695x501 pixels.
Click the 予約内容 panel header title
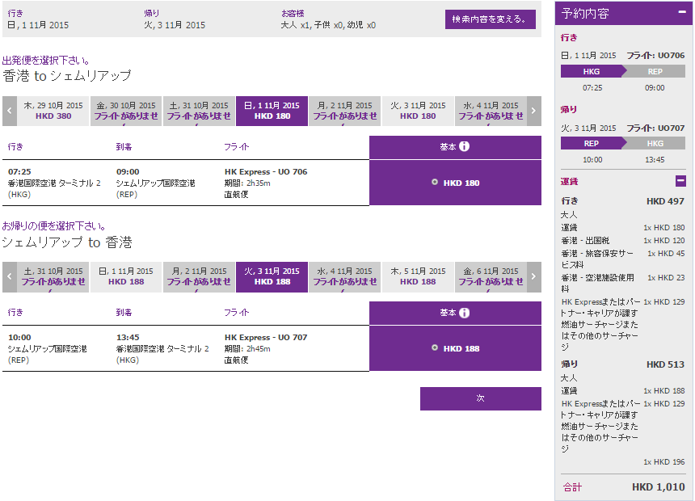pyautogui.click(x=586, y=14)
